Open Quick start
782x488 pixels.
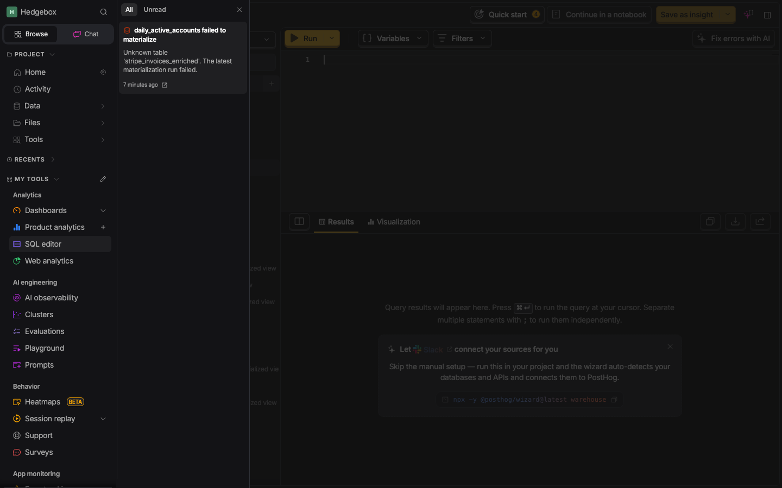(507, 15)
